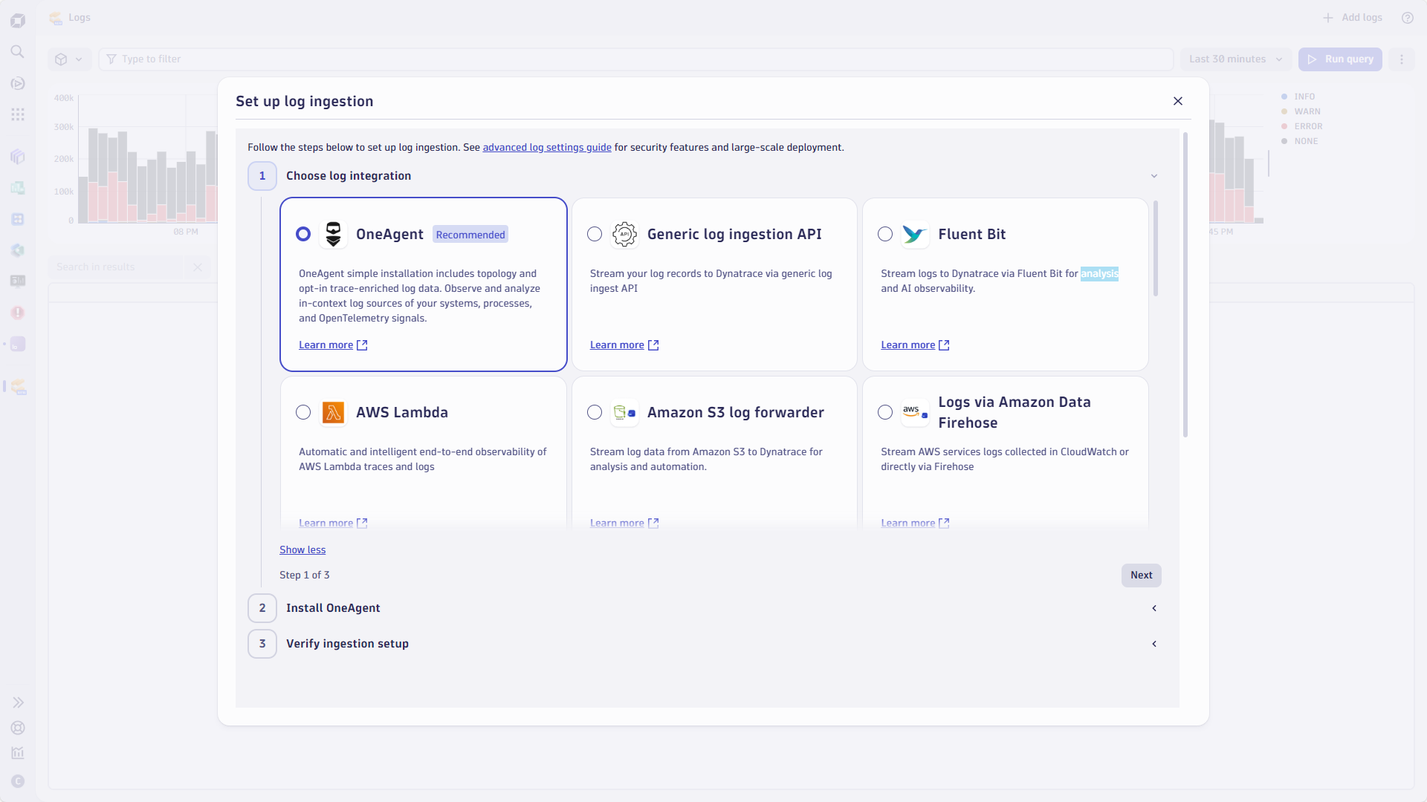
Task: Select the Search icon in the left sidebar
Action: tap(18, 51)
